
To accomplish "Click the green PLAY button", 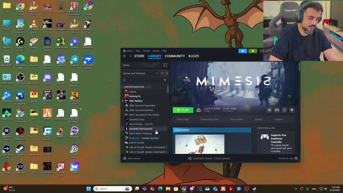I will pyautogui.click(x=183, y=110).
